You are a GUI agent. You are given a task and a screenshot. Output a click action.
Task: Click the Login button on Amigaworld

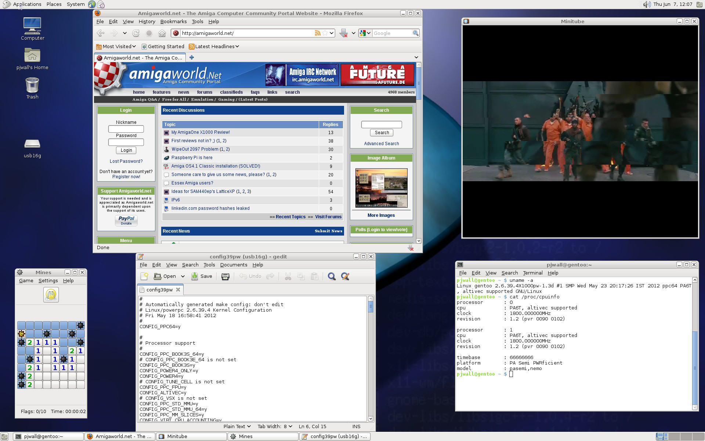pos(126,150)
